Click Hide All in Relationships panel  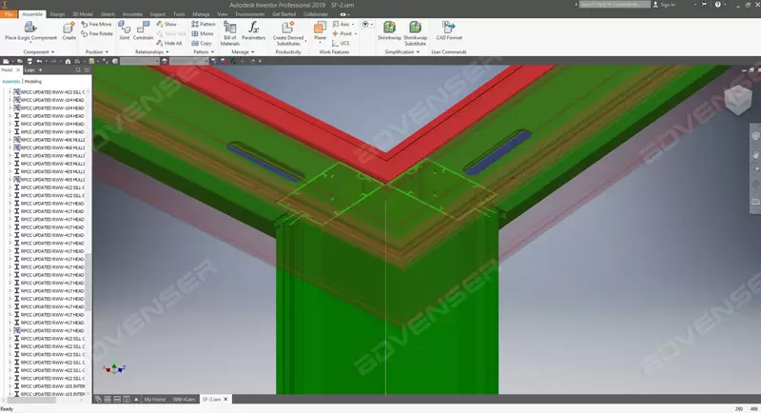pos(172,43)
